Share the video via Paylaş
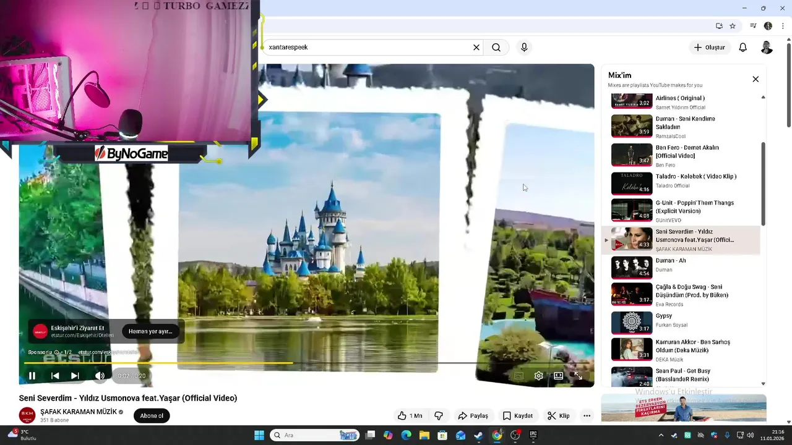The width and height of the screenshot is (792, 445). [473, 416]
